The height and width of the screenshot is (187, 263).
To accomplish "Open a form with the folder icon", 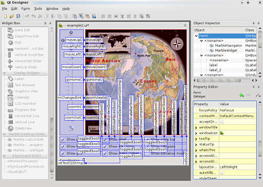I will (12, 16).
